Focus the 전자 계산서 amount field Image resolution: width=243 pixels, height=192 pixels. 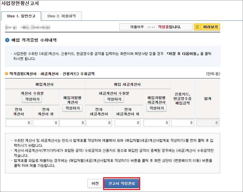point(18,123)
